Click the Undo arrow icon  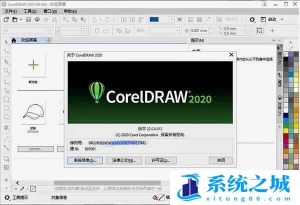pos(94,19)
